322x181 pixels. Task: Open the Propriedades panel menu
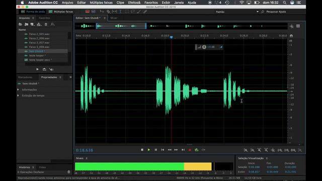tap(60, 77)
